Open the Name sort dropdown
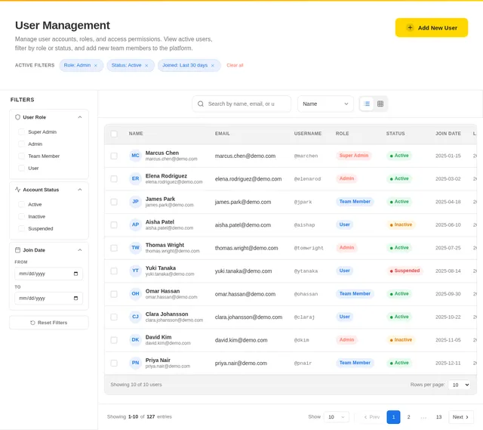 (x=325, y=104)
